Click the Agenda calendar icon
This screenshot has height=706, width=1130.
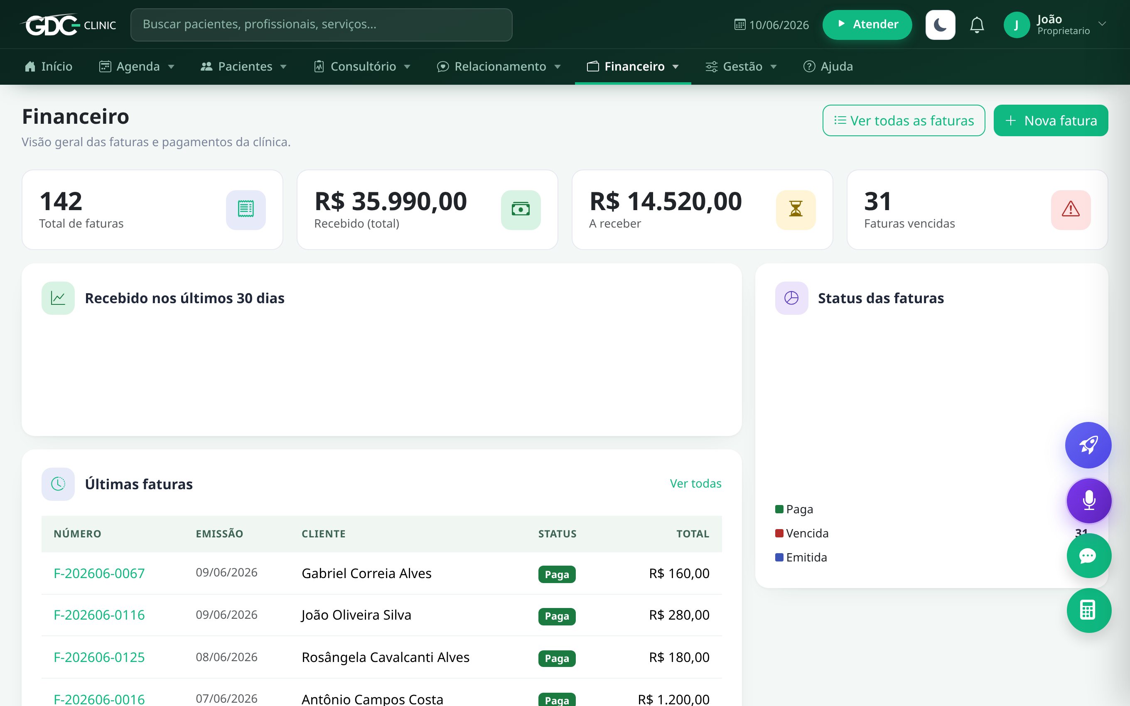[x=105, y=66]
